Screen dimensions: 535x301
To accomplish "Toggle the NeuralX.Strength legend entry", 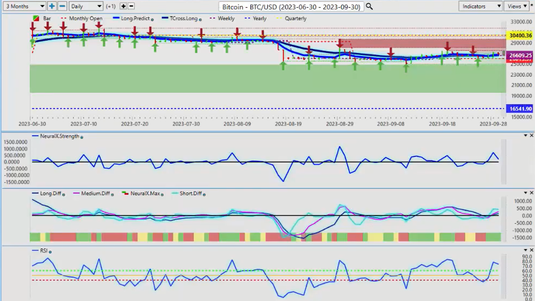I will [x=56, y=136].
